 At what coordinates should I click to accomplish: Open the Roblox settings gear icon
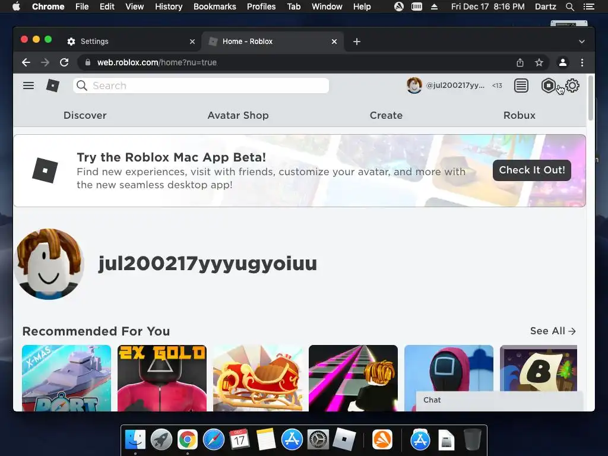pos(572,85)
